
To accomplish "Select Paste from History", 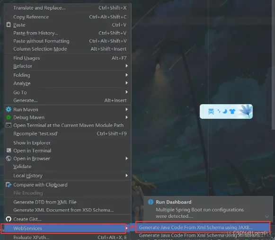I will [x=68, y=33].
